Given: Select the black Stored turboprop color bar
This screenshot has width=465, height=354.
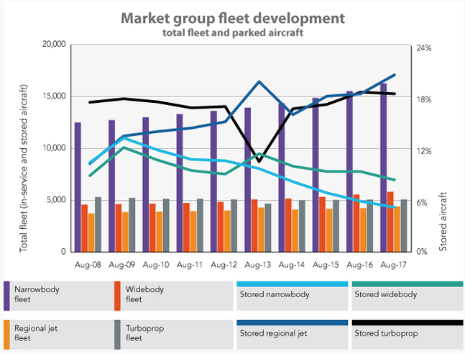Looking at the screenshot, I should click(407, 323).
